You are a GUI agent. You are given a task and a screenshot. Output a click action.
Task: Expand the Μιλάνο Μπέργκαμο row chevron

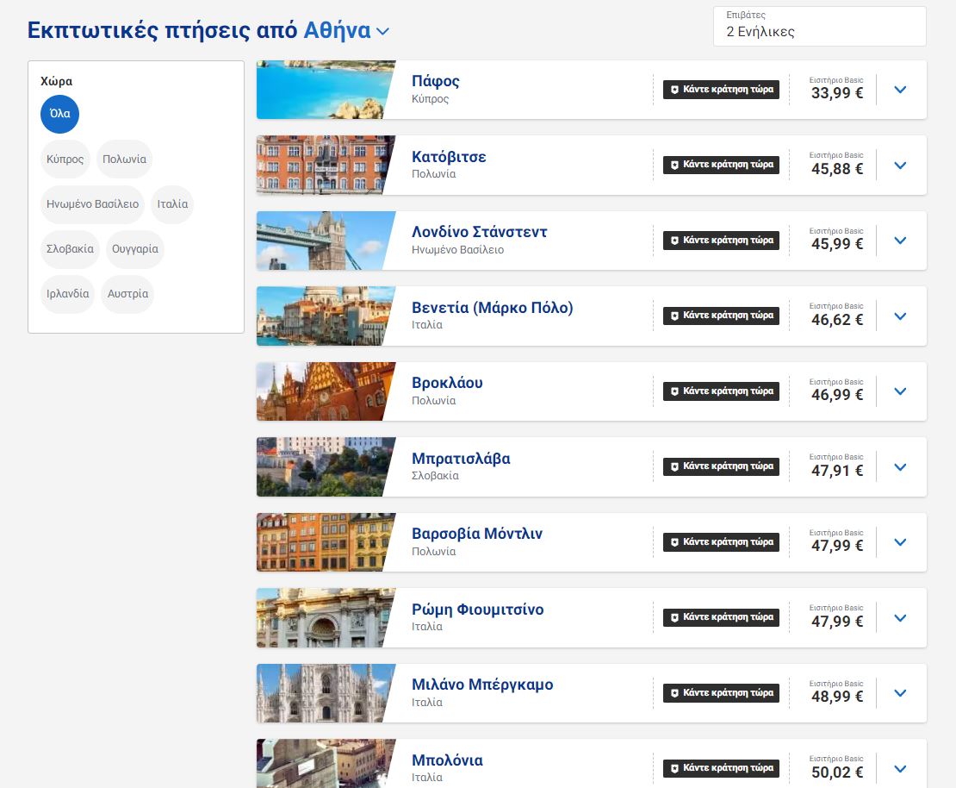900,693
